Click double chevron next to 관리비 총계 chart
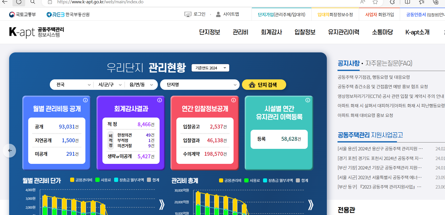The width and height of the screenshot is (445, 215). [311, 205]
